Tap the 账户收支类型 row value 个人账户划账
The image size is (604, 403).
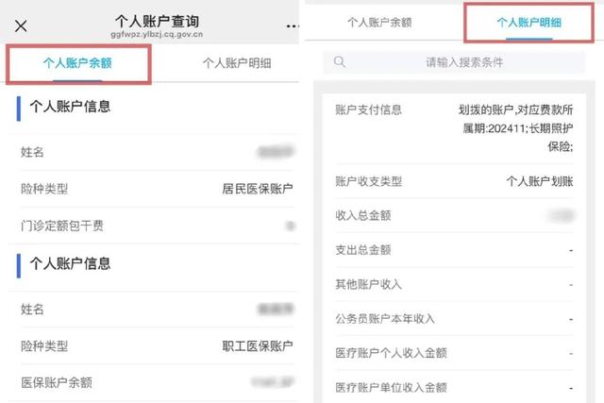(540, 181)
